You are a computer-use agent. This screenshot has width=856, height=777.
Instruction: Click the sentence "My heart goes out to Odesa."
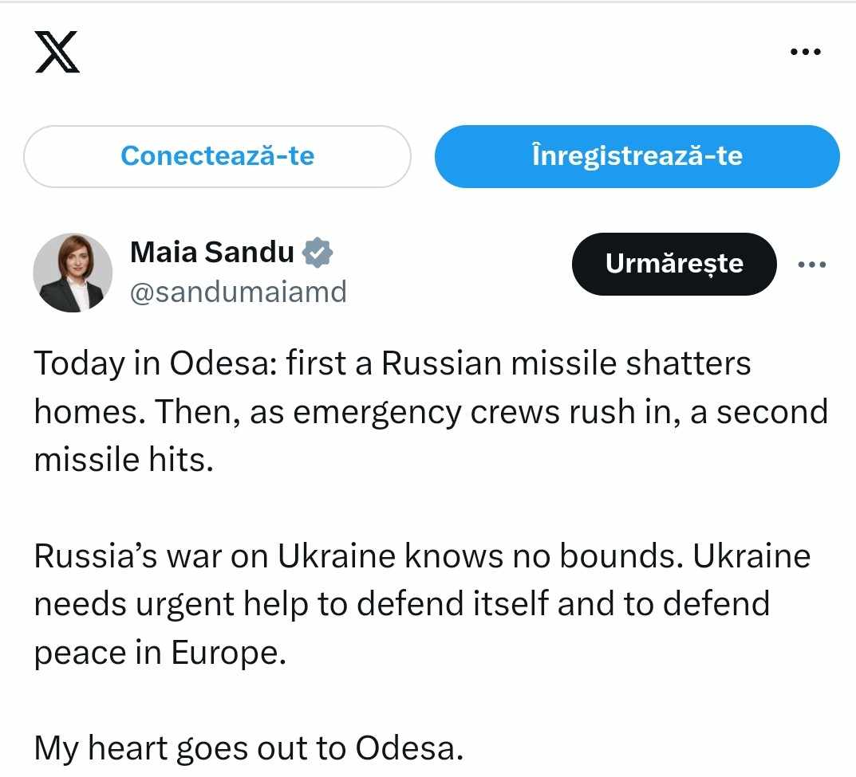pyautogui.click(x=248, y=748)
